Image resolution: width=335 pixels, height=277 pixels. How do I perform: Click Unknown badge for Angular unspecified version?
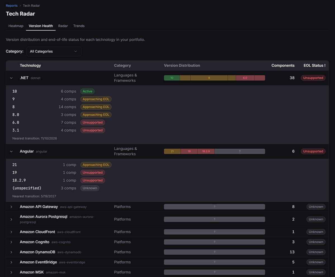tap(90, 188)
